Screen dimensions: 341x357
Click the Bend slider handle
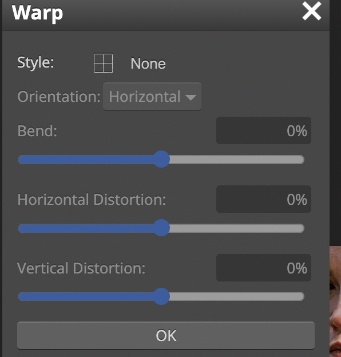point(161,159)
